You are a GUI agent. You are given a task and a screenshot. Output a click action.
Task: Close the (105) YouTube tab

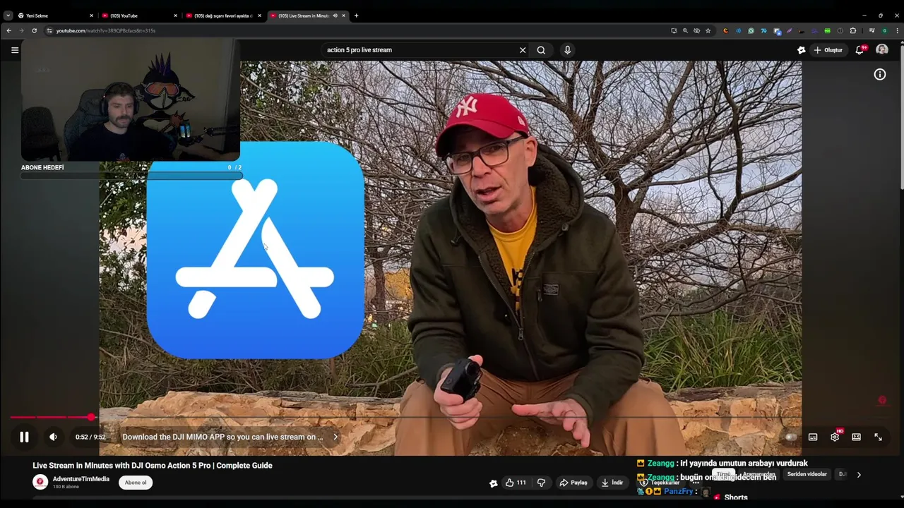[x=176, y=16]
